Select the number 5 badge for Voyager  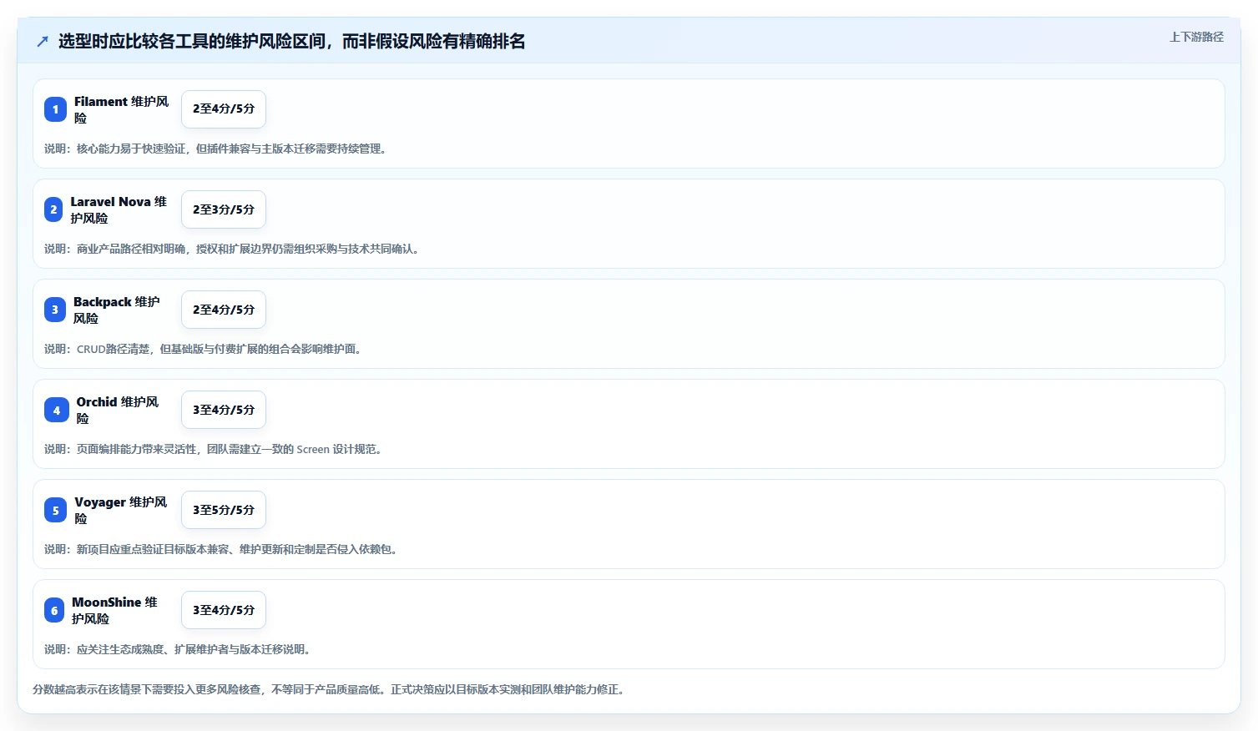[56, 510]
